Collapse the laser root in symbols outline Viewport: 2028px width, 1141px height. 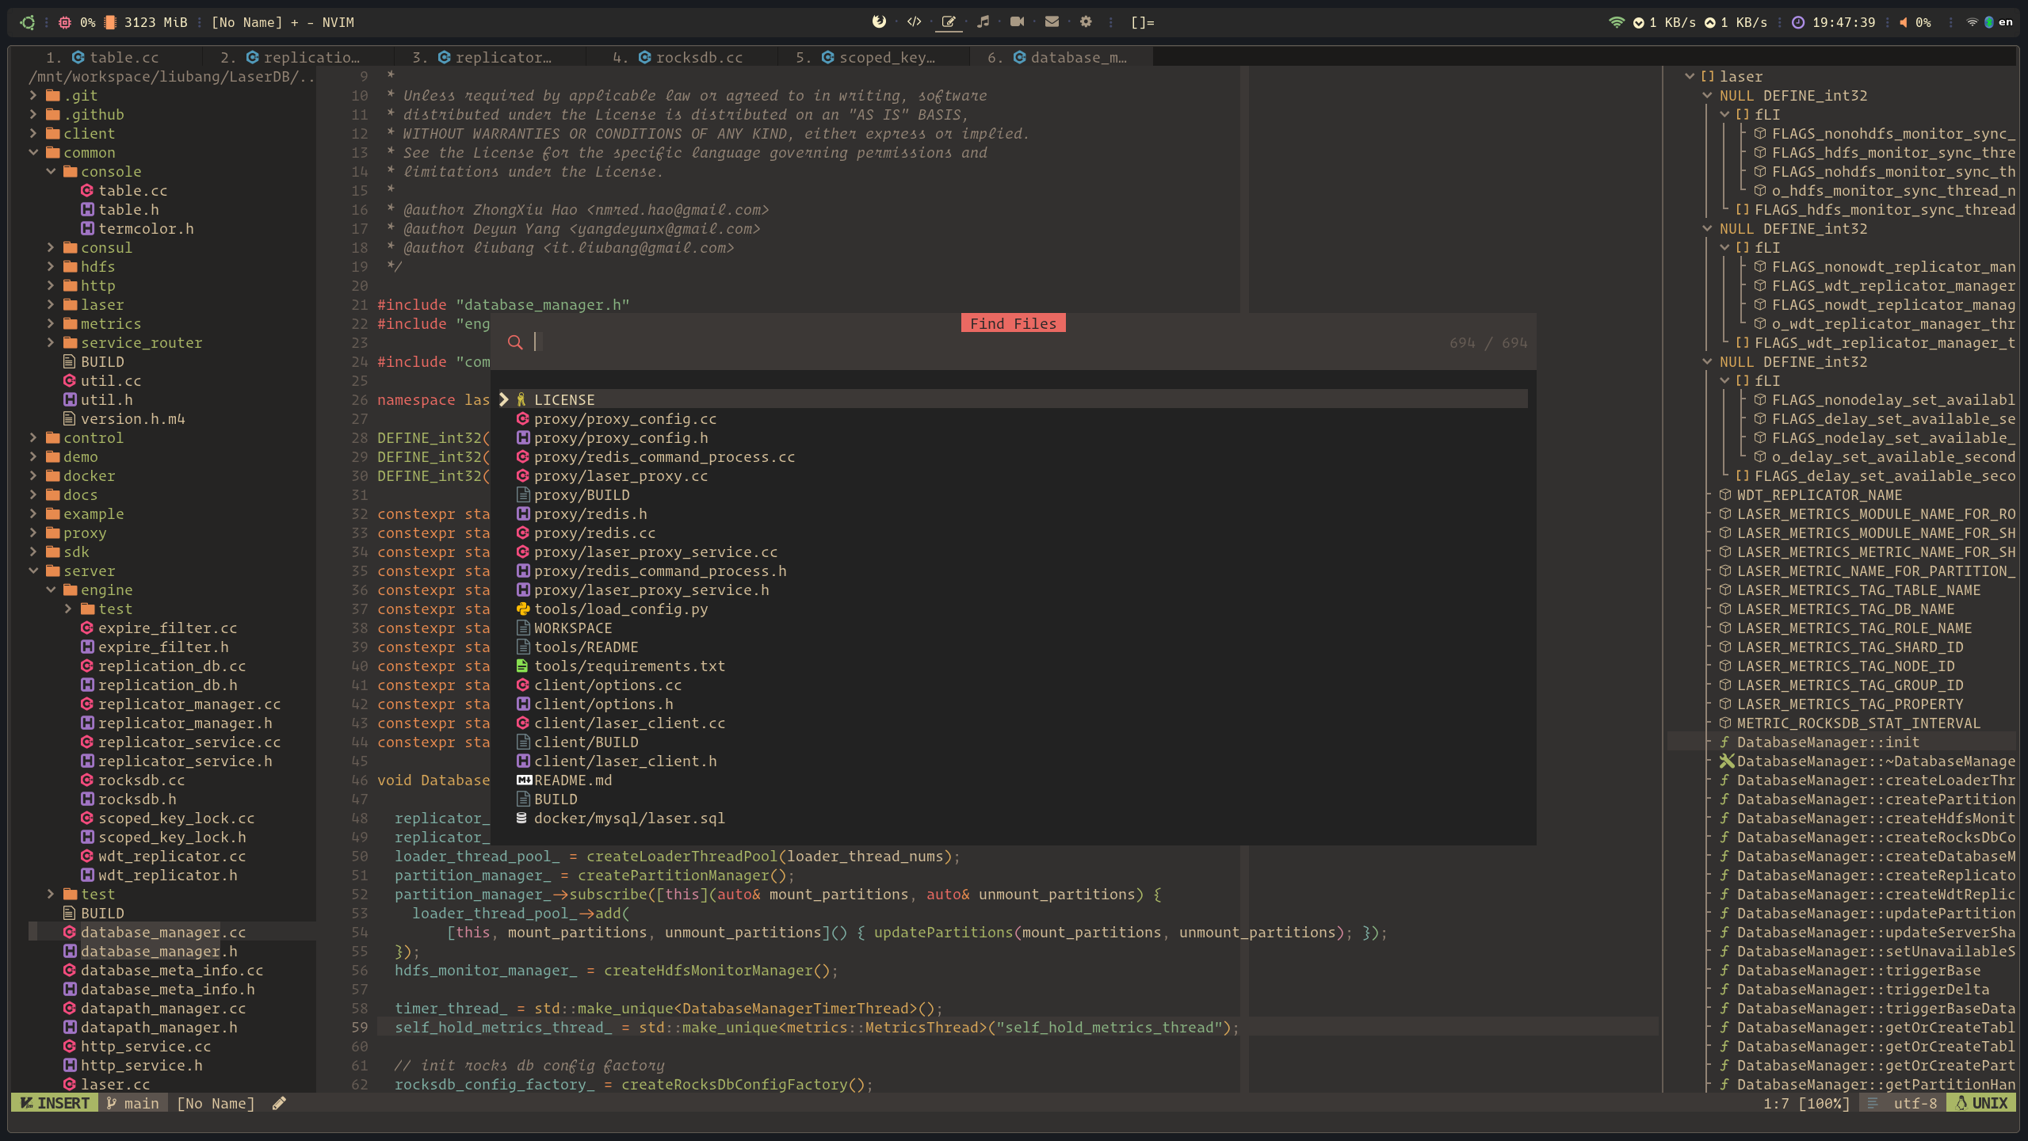[x=1689, y=76]
